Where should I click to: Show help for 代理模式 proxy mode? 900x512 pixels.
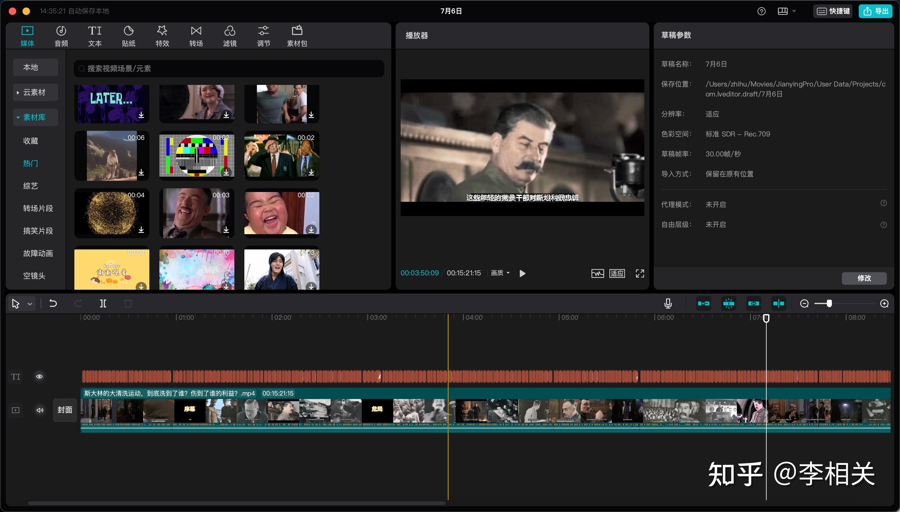[x=883, y=203]
